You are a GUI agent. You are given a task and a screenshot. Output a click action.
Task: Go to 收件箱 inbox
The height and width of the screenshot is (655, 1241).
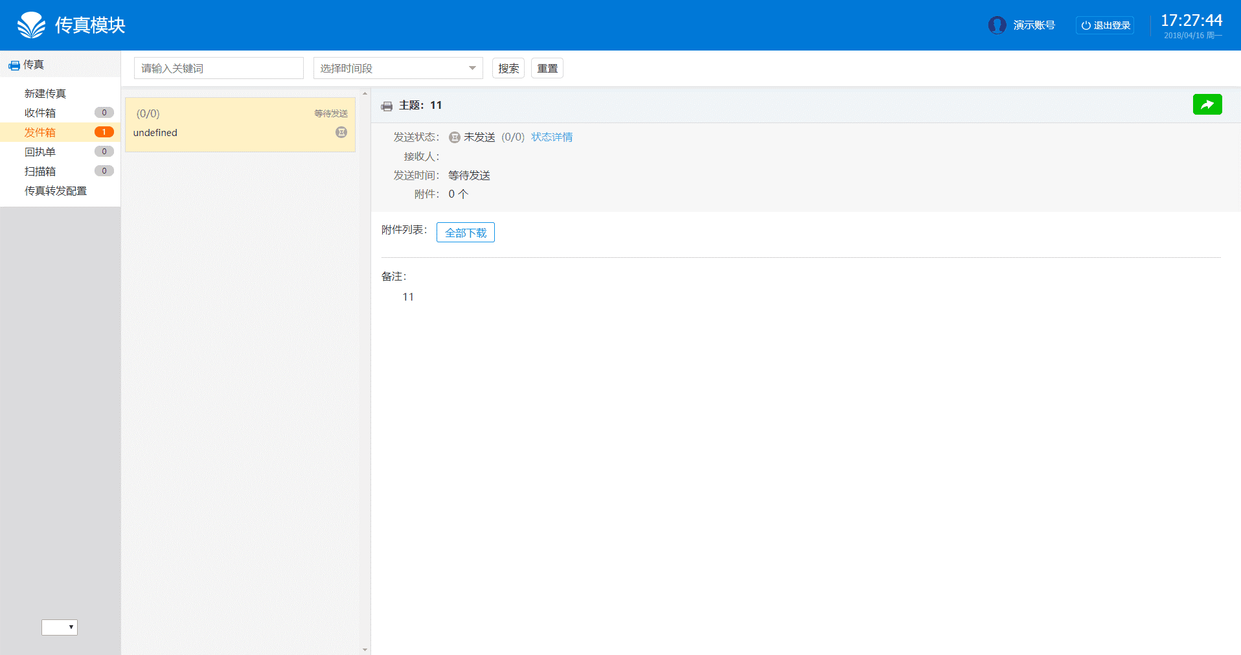[40, 113]
